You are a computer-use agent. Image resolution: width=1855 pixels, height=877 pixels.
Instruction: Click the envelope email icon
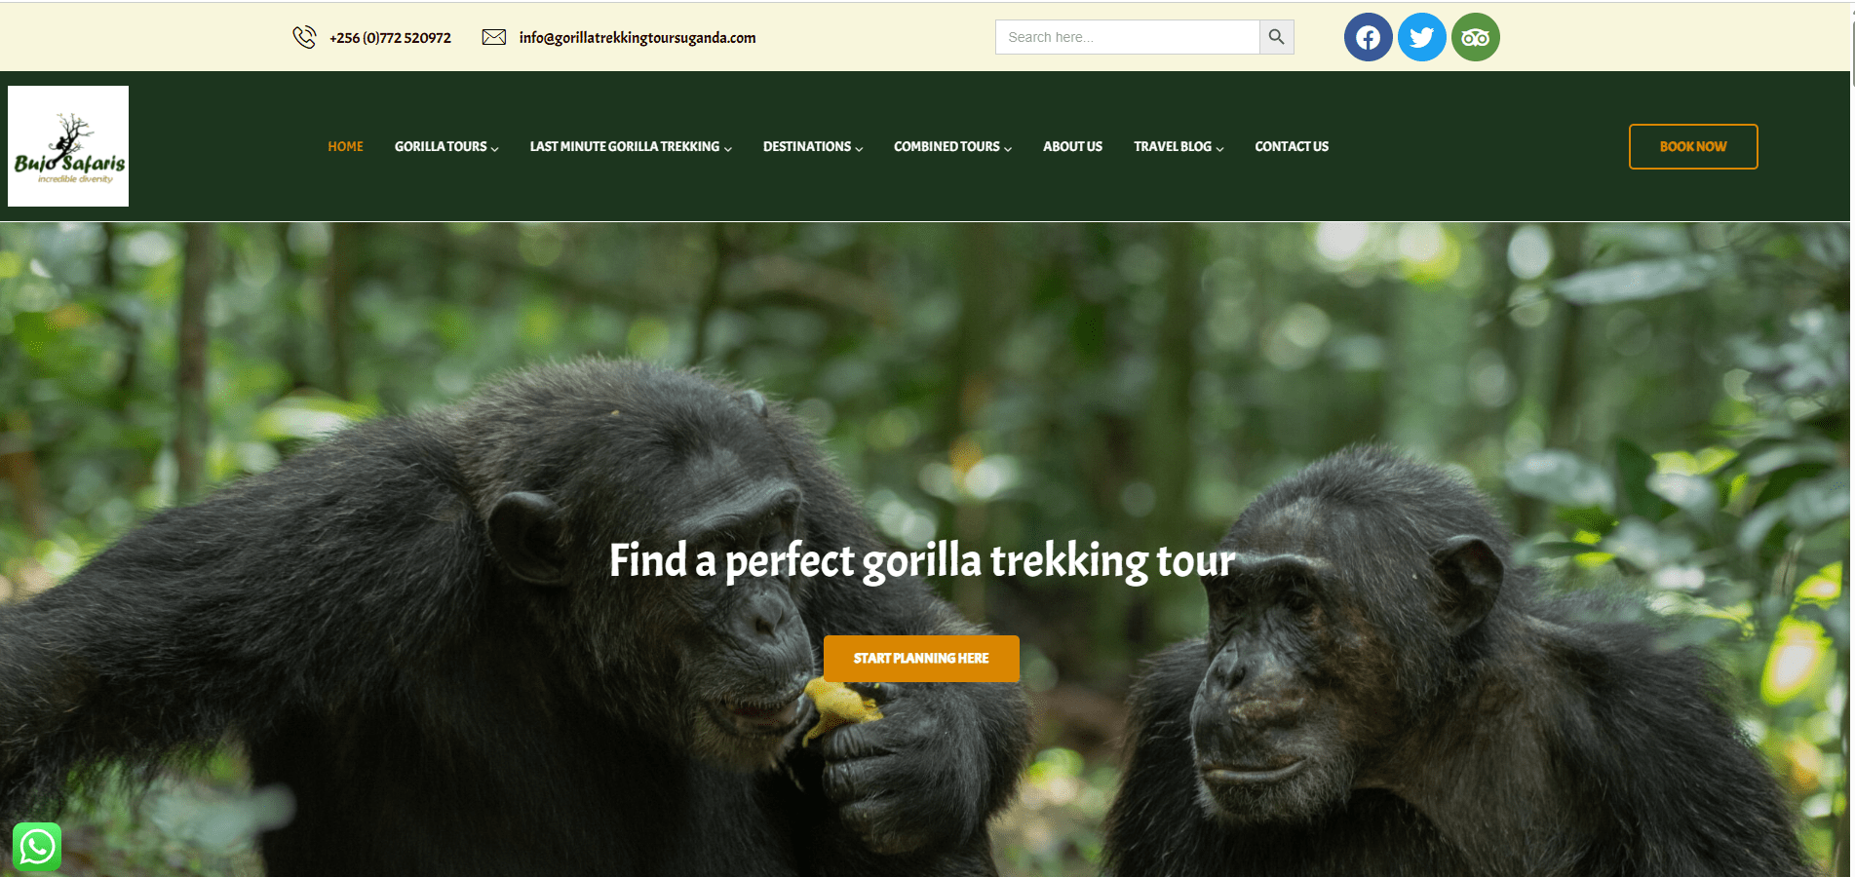(494, 37)
